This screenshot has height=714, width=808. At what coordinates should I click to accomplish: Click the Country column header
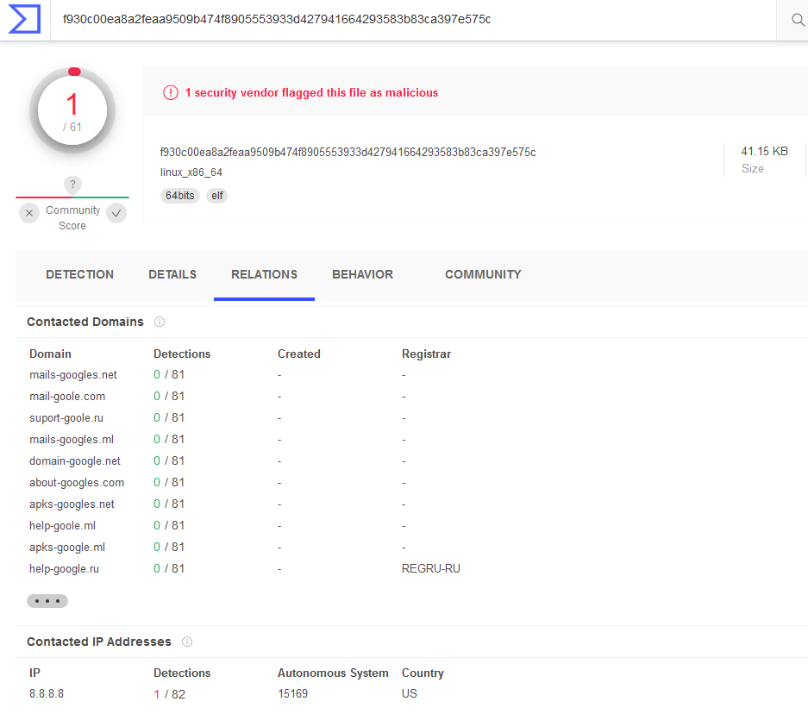point(423,673)
